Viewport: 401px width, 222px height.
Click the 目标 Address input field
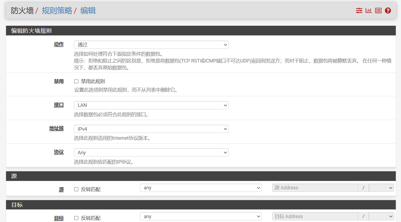(x=315, y=217)
